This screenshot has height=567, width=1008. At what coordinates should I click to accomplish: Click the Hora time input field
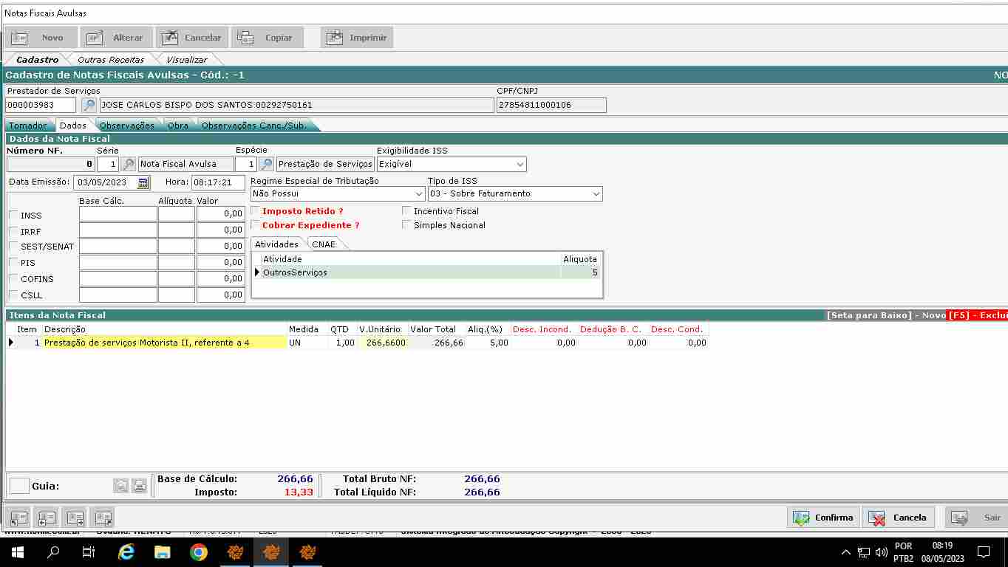click(x=217, y=182)
